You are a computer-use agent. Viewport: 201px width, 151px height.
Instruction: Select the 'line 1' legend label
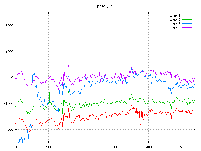click(175, 15)
